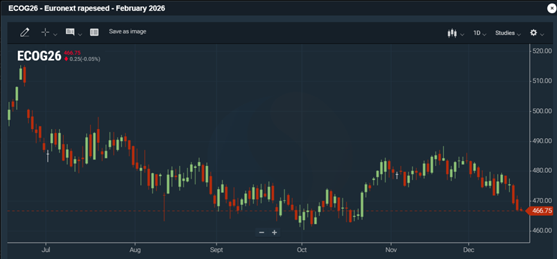Screen dimensions: 557x259
Task: Expand annotation tool dropdown arrow
Action: (80, 35)
